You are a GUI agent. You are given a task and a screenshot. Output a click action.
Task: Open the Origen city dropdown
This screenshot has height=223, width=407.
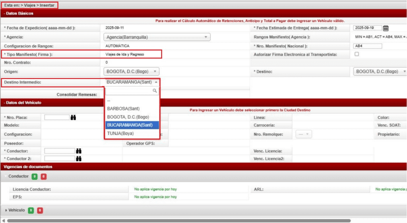131,72
